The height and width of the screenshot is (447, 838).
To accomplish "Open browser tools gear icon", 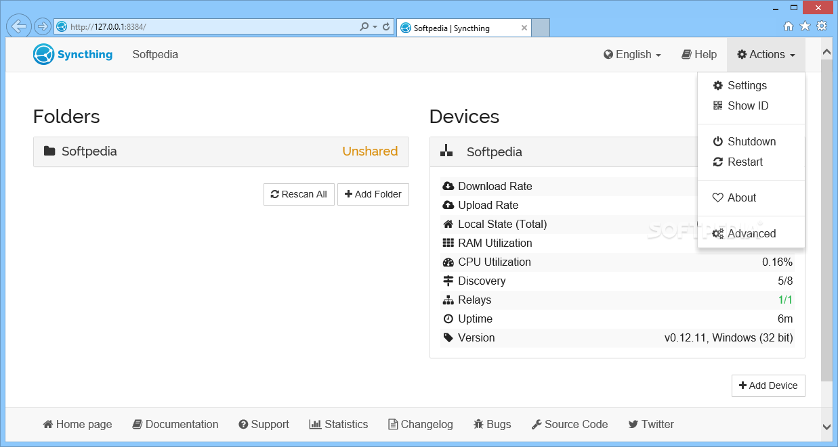I will pos(822,26).
